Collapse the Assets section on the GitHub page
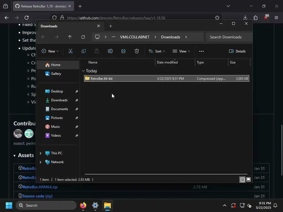The width and height of the screenshot is (283, 212). click(14, 156)
